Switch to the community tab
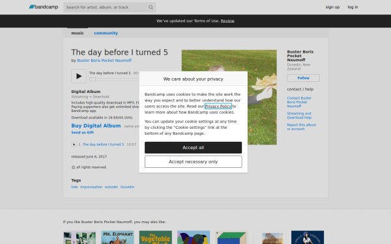Viewport: 391px width, 244px height. tap(106, 33)
